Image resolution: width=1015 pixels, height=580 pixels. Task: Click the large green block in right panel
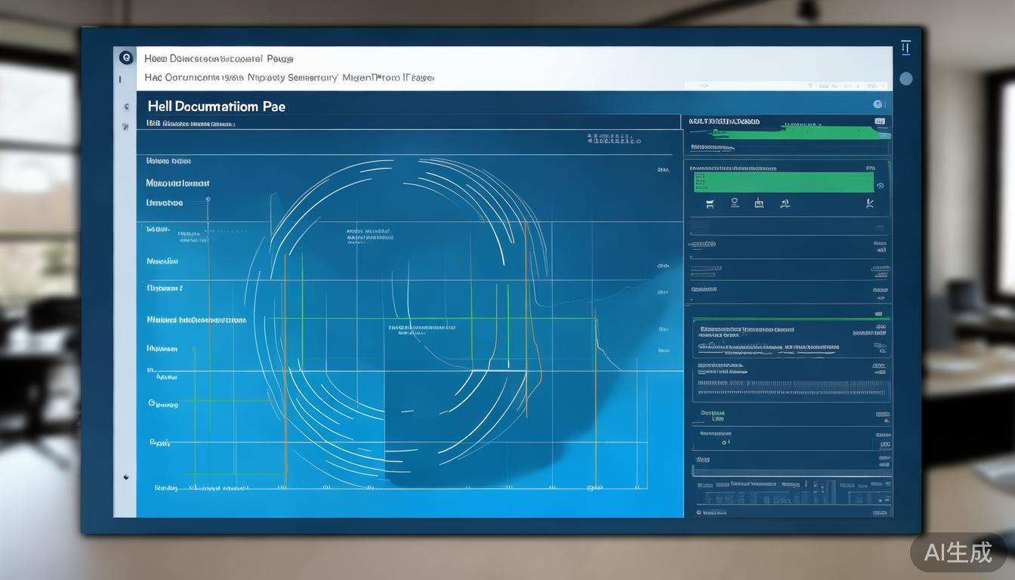783,182
